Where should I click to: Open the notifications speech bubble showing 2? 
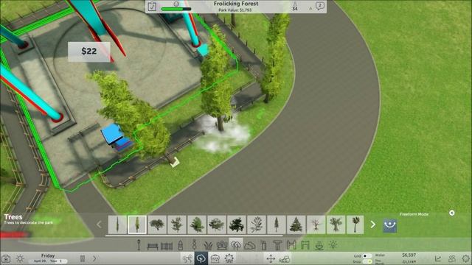(319, 6)
